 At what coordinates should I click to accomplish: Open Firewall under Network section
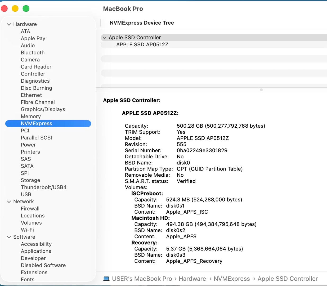coord(30,209)
